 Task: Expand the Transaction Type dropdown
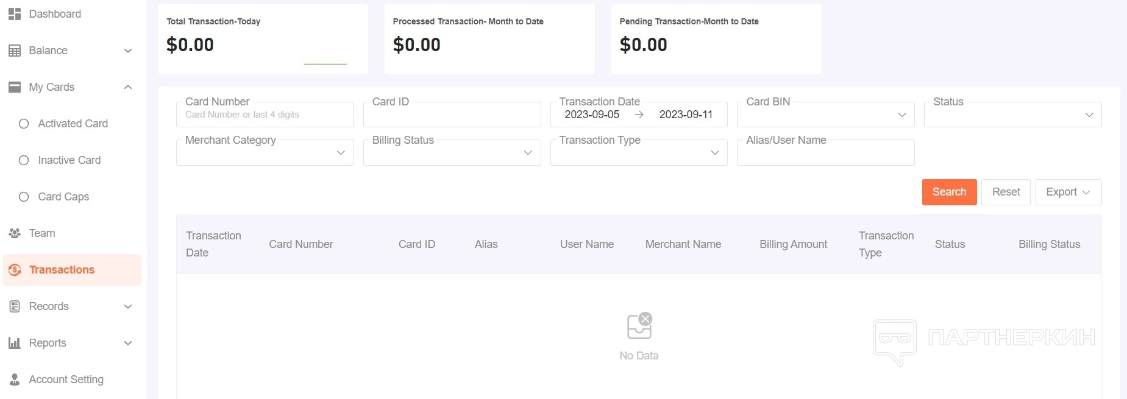(x=638, y=153)
